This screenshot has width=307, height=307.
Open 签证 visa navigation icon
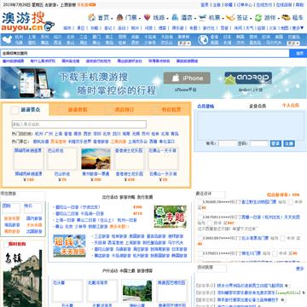point(230,17)
